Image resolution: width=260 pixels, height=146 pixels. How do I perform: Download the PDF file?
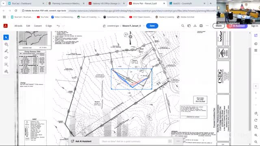coord(195,26)
